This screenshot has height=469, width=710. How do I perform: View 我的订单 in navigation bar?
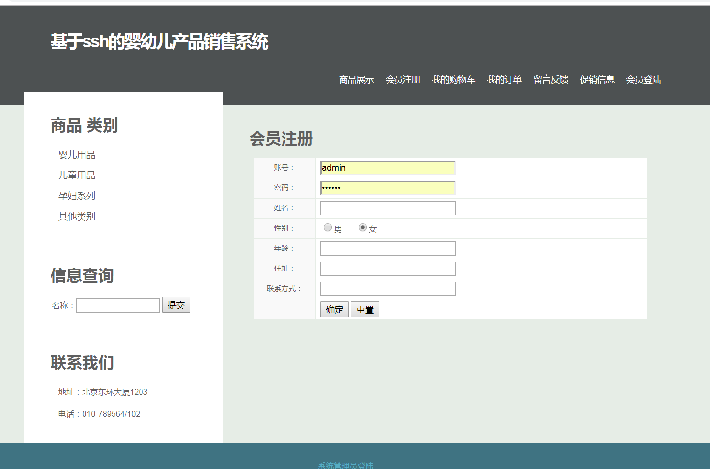(504, 80)
